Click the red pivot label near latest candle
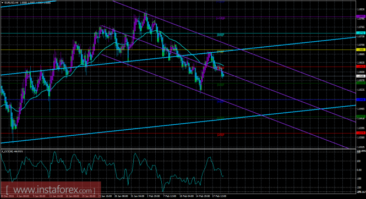The width and height of the screenshot is (366, 199). click(221, 68)
